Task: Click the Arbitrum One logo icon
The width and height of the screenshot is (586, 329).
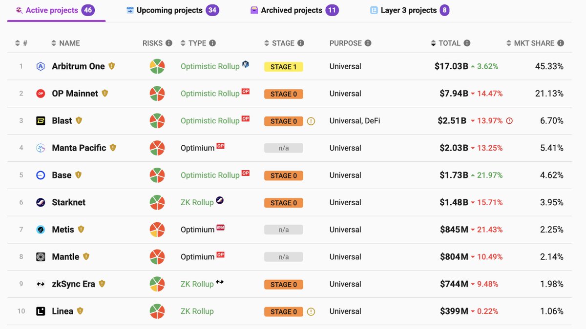Action: click(x=41, y=67)
